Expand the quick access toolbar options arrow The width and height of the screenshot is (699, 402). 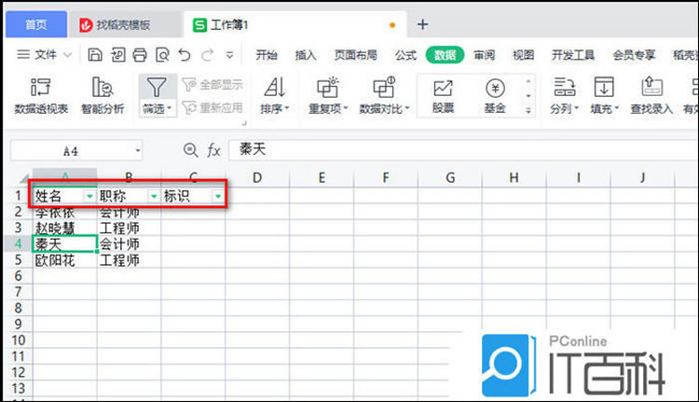click(x=229, y=55)
